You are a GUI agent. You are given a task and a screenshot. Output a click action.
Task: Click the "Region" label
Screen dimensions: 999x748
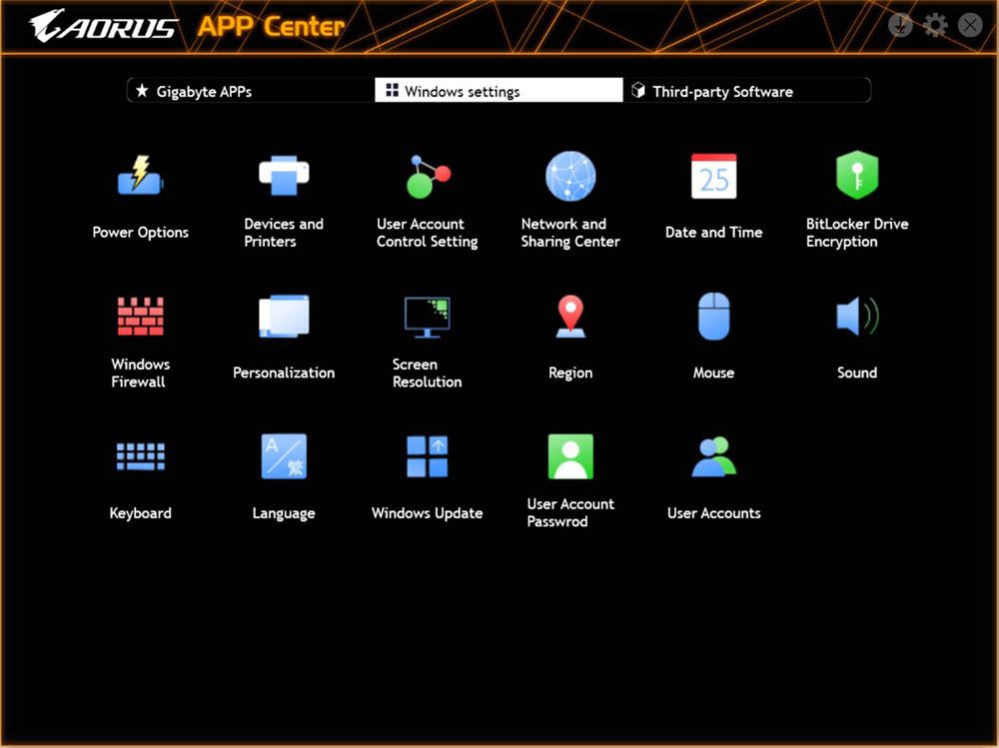coord(570,374)
